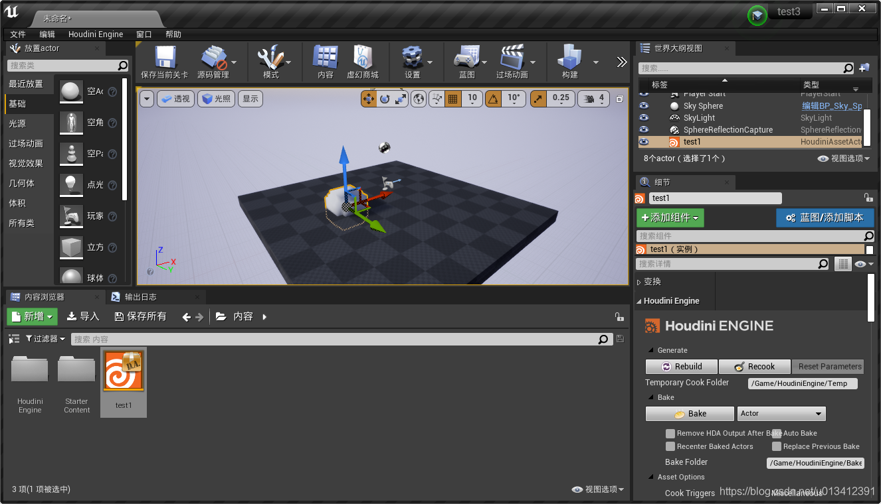Check Replace Previous Bake option
The width and height of the screenshot is (881, 504).
[777, 446]
